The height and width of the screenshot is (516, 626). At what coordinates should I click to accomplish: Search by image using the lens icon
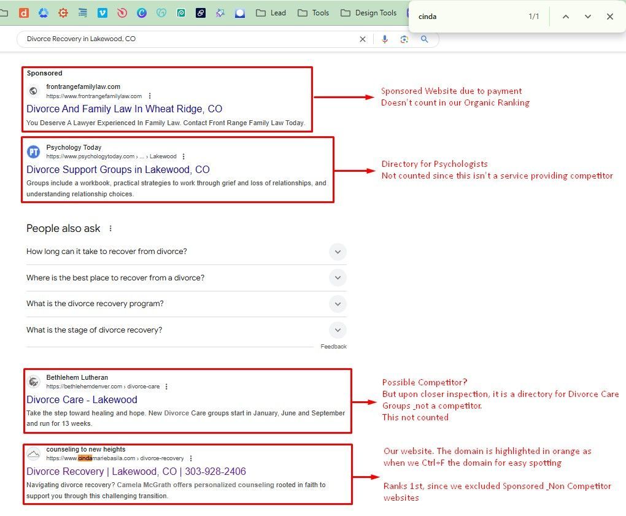click(404, 39)
